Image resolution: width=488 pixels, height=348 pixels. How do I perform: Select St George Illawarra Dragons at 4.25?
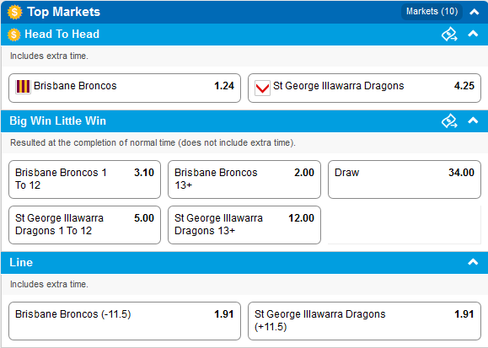(364, 88)
